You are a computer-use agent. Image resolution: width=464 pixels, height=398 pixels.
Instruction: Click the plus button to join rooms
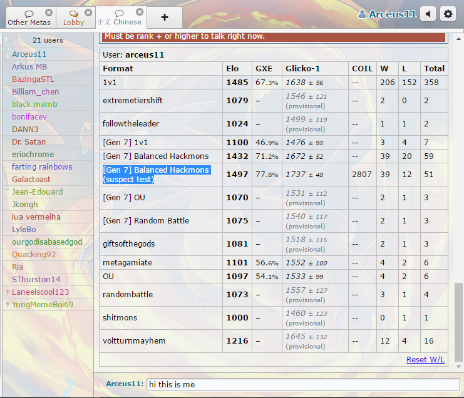164,18
